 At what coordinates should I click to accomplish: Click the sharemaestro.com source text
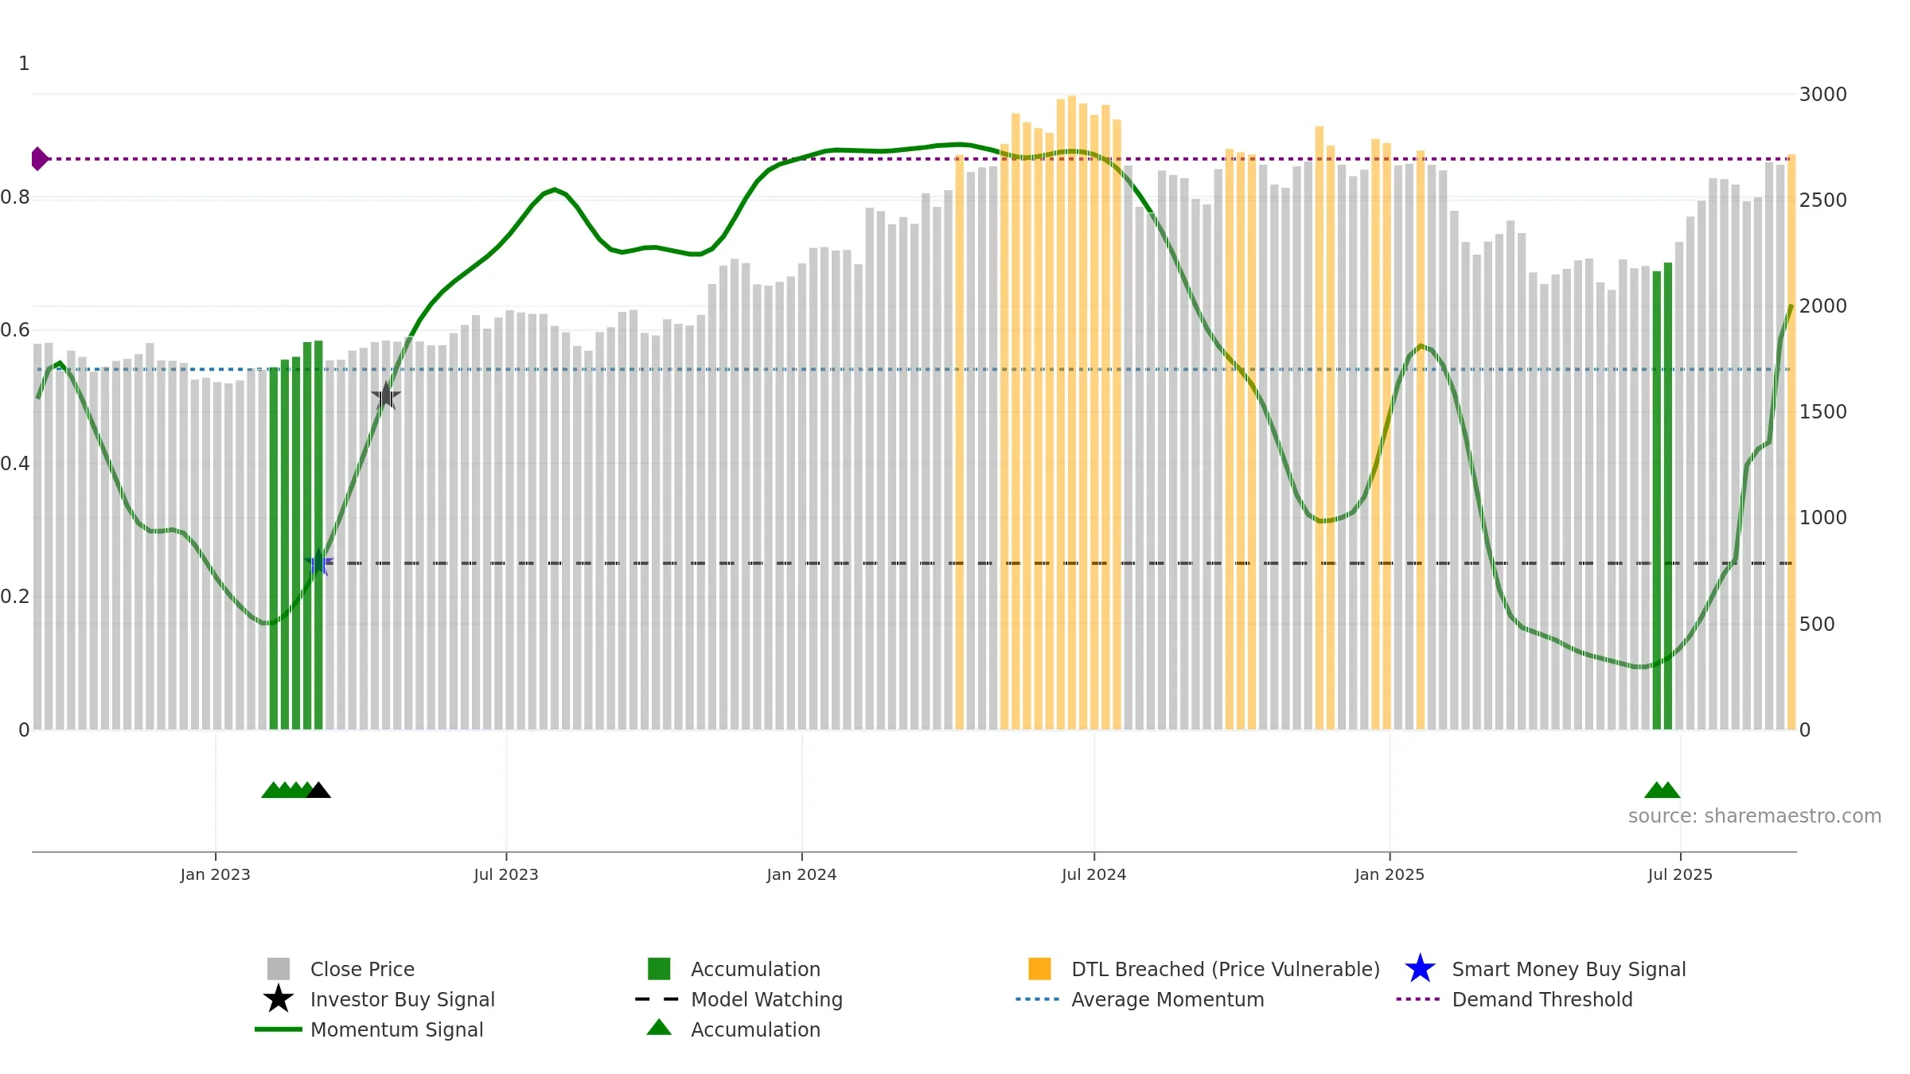coord(1755,816)
